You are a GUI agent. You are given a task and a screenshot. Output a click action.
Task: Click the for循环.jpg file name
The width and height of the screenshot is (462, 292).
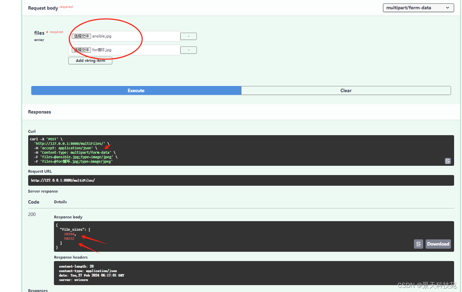point(102,50)
